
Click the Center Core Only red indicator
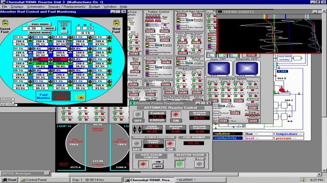(x=64, y=28)
